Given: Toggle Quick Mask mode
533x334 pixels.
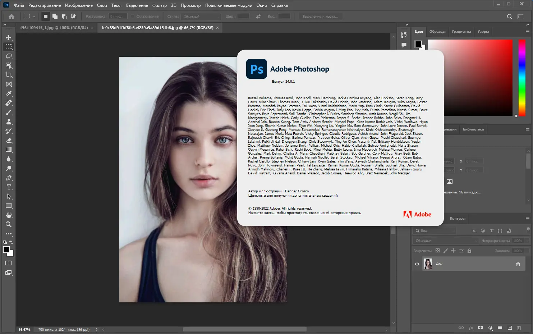Looking at the screenshot, I should [x=9, y=263].
